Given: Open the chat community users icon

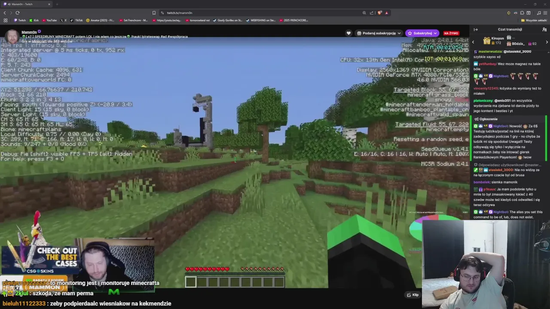Looking at the screenshot, I should pos(544,30).
